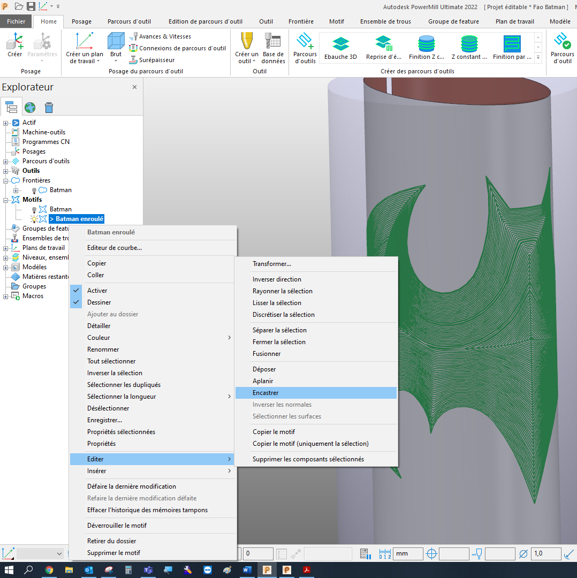The width and height of the screenshot is (577, 578).
Task: Open the globe tab in Explorateur
Action: coord(30,108)
